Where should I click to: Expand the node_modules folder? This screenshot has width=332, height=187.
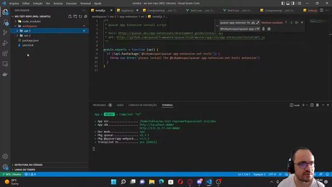point(16,21)
